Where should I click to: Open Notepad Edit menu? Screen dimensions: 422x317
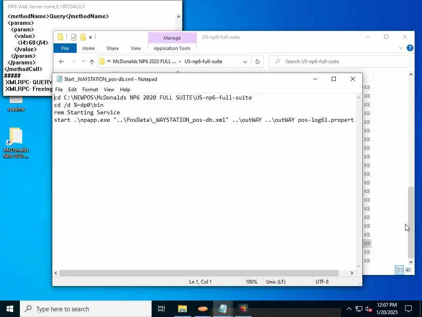coord(73,90)
